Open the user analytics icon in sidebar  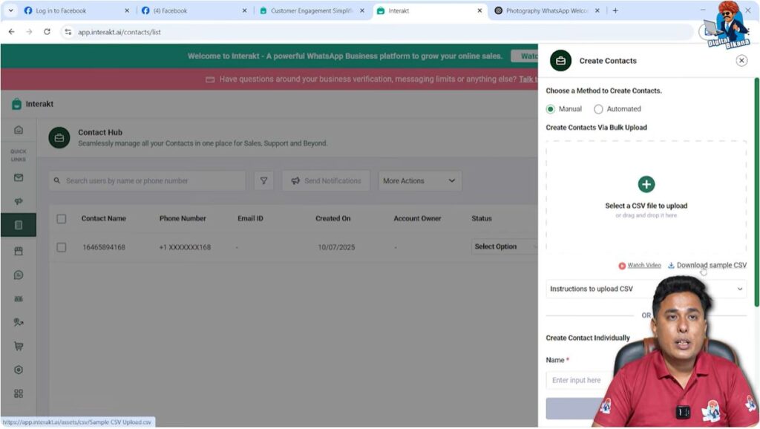pos(19,322)
